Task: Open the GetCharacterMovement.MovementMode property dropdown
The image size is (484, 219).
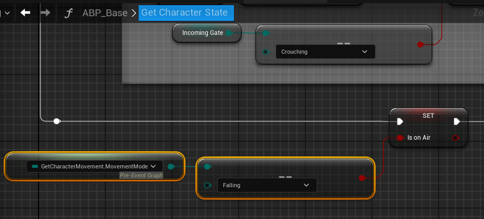Action: [94, 166]
